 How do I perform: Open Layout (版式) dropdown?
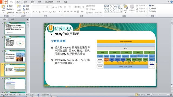pyautogui.click(x=26, y=6)
